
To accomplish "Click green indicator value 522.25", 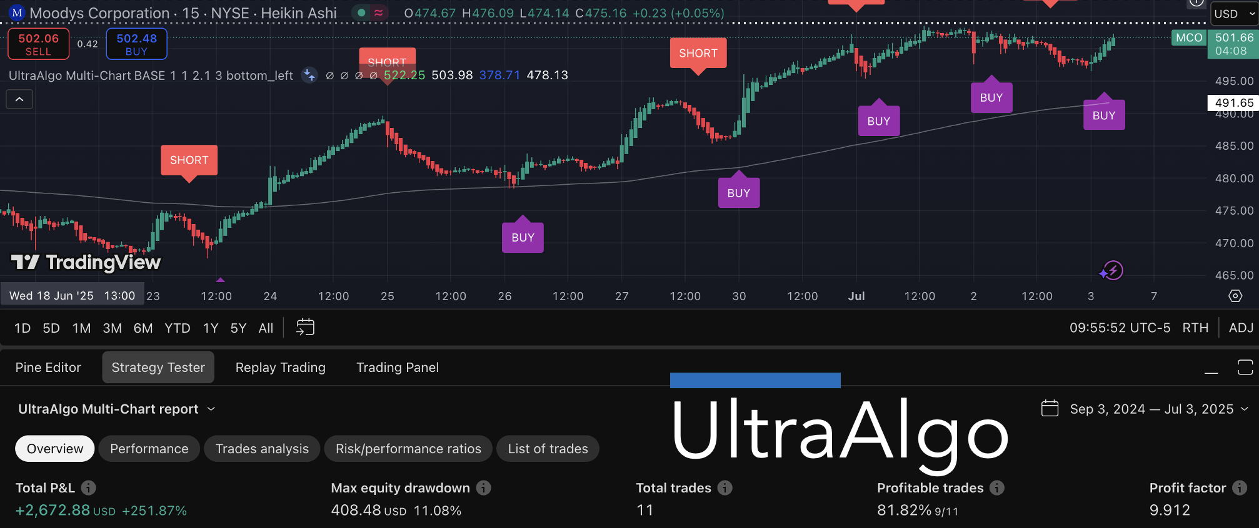I will tap(404, 76).
